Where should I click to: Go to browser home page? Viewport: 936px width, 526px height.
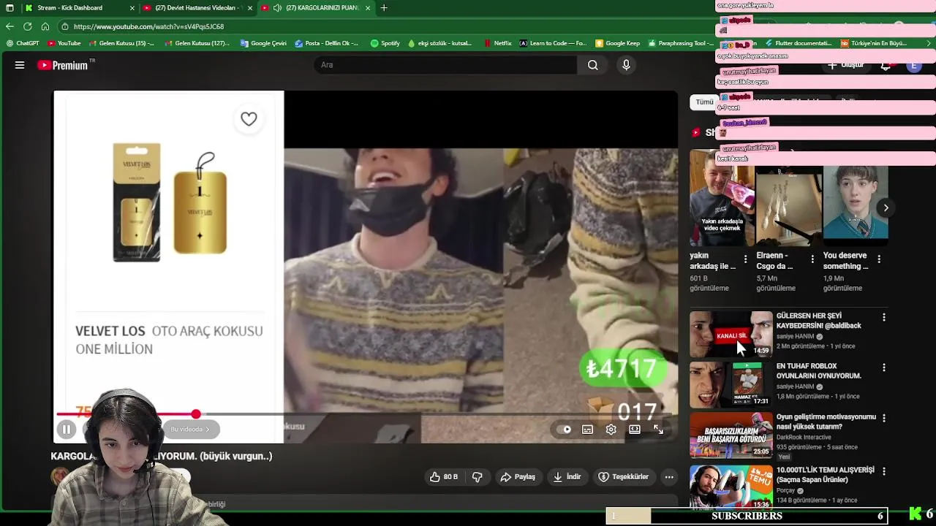(45, 26)
